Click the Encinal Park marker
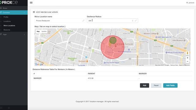This screenshot has height=110, width=196. (68, 33)
